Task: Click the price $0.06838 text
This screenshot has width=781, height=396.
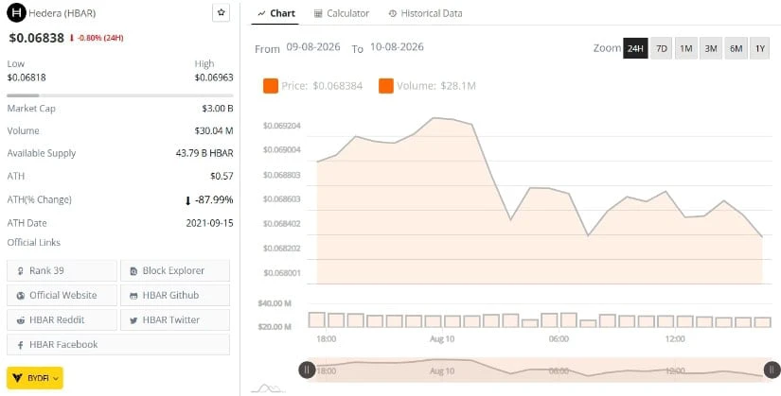Action: 36,38
